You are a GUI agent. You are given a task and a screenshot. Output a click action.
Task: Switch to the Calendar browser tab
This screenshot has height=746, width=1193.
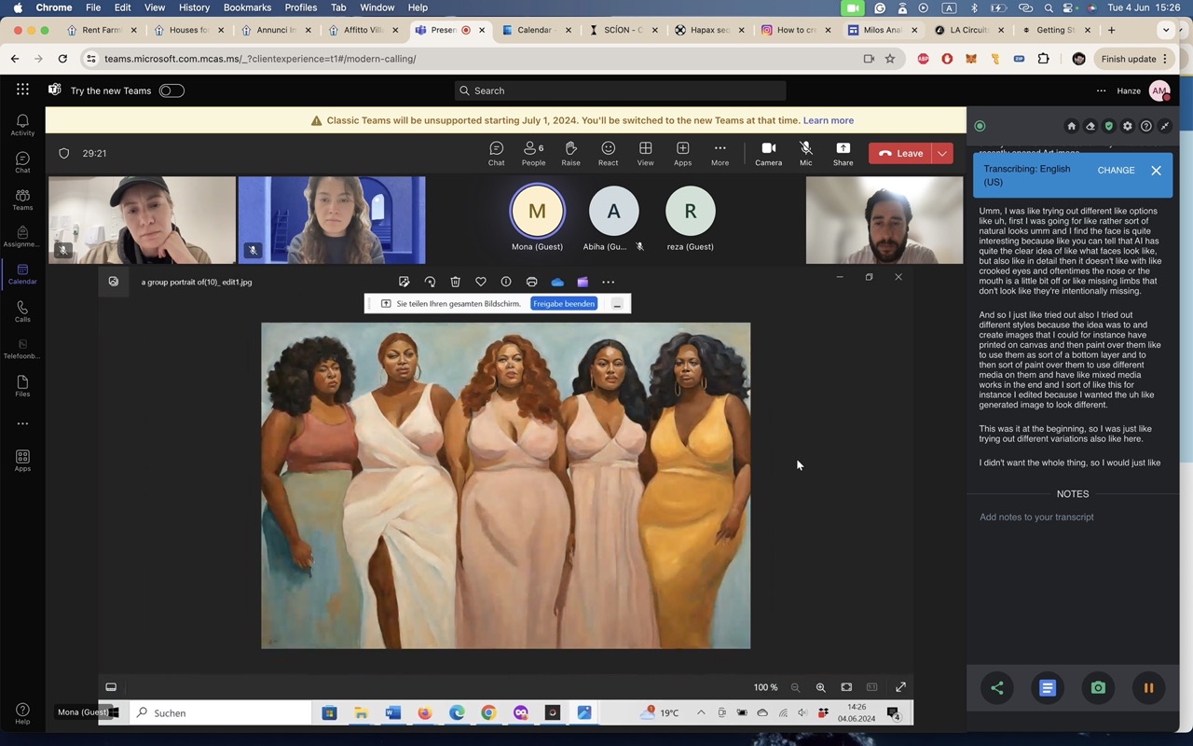tap(535, 30)
